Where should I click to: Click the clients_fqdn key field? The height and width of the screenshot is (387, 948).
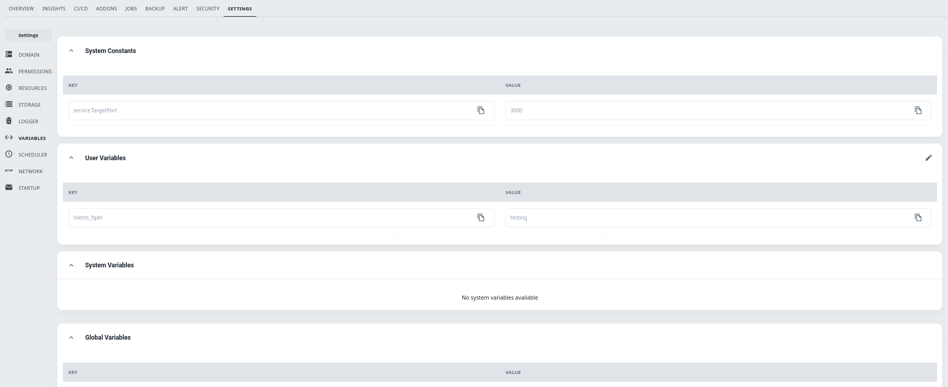(x=281, y=217)
